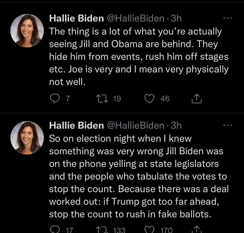This screenshot has width=244, height=233.
Task: Share the election night tweet
Action: coord(197,229)
